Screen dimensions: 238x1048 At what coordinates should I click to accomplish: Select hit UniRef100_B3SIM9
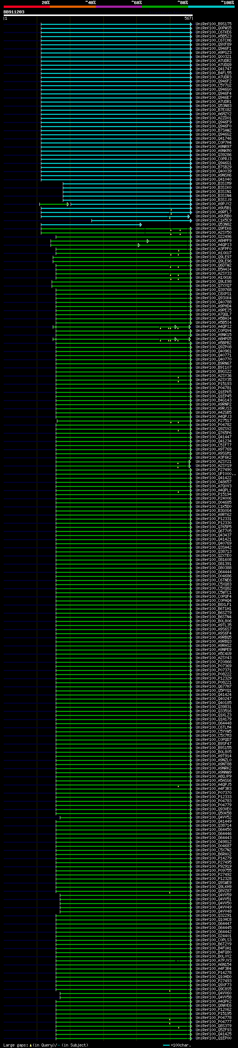point(213,184)
